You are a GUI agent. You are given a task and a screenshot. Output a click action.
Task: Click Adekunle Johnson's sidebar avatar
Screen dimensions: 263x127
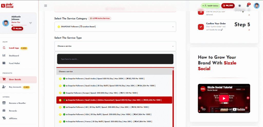[6, 23]
